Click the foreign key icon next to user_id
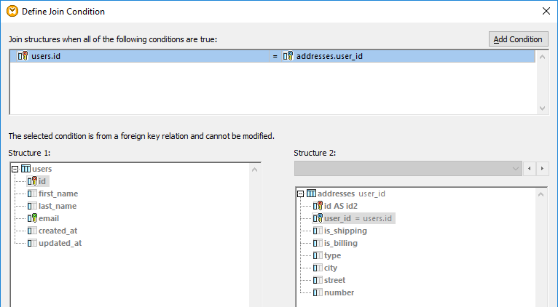Screen dimensions: 558x307 pos(318,218)
